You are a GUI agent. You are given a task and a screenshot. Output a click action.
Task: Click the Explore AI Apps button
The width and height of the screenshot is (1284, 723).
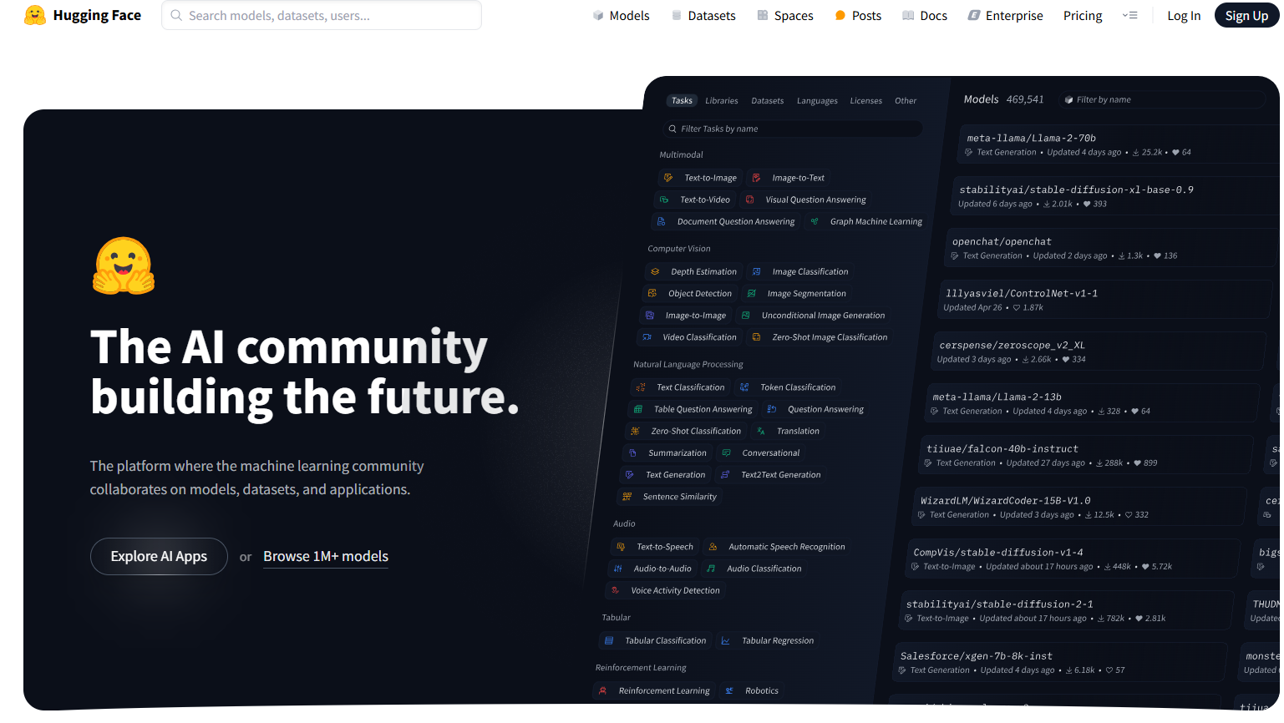click(x=159, y=556)
